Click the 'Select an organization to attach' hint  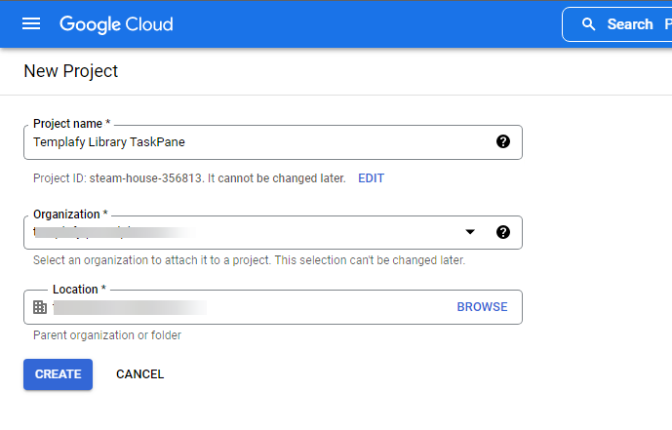[x=249, y=260]
